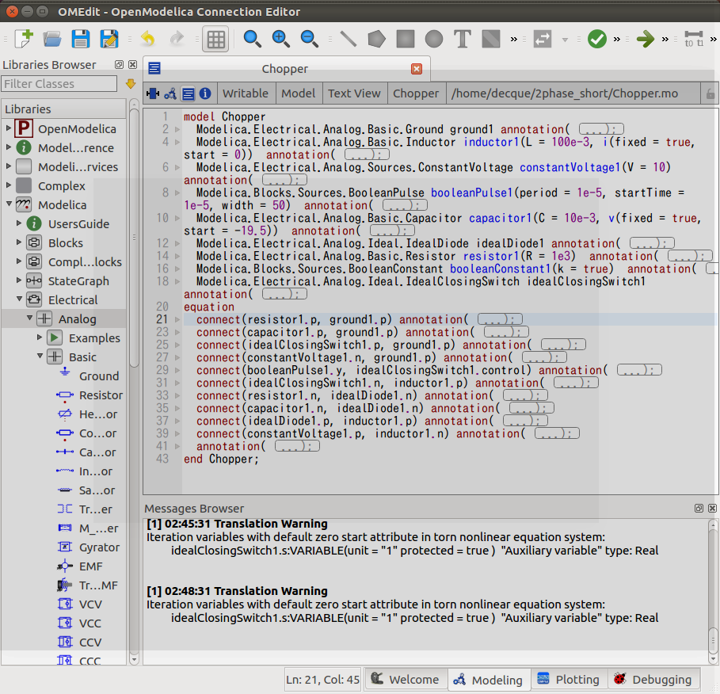720x694 pixels.
Task: Expand the Blocks library node
Action: coord(19,242)
